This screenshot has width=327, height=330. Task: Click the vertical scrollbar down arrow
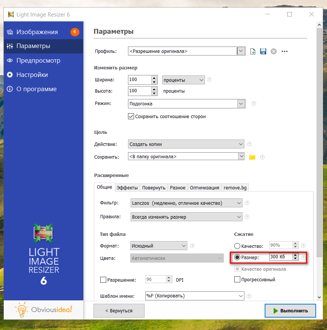[x=319, y=297]
